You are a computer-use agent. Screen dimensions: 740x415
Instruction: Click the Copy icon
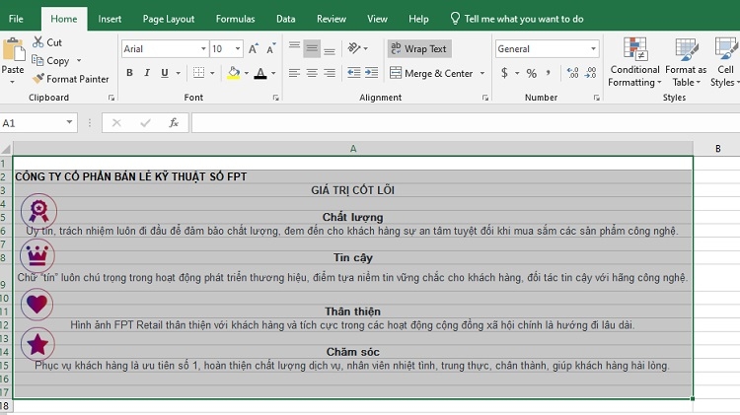pos(37,60)
